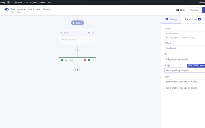Screen dimensions: 205x128
Task: Click the Settings tab gear icon
Action: pos(167,19)
